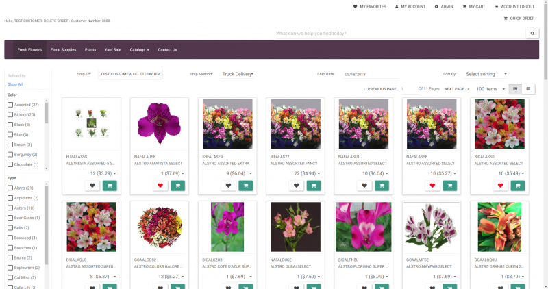This screenshot has width=548, height=289.
Task: Expand the Catalogs menu
Action: pyautogui.click(x=140, y=49)
